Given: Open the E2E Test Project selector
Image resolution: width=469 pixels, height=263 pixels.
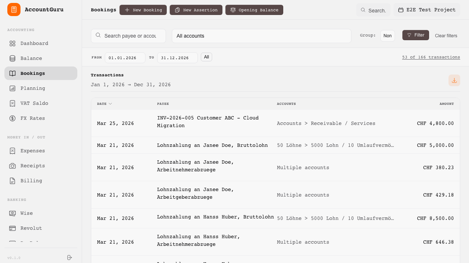Looking at the screenshot, I should coord(427,10).
